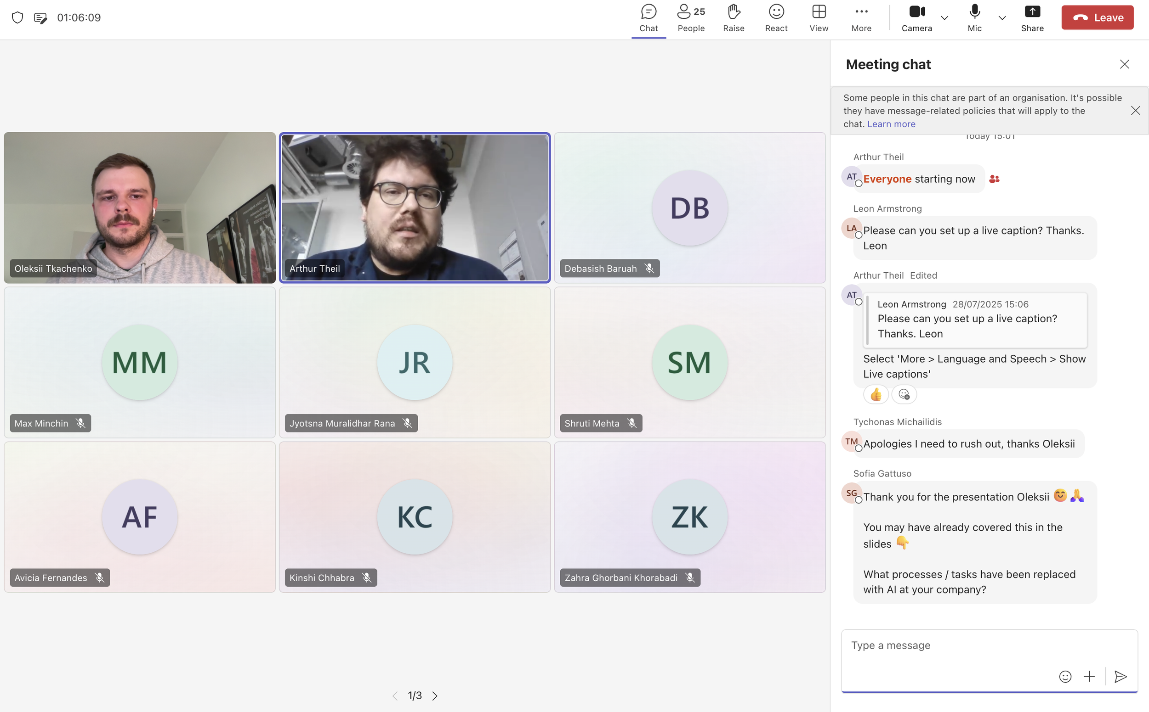Switch to the Chat tab
Image resolution: width=1149 pixels, height=712 pixels.
648,18
